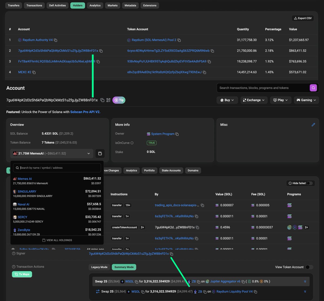Screen dimensions: 324x301
Task: Copy the trading_apis_docs-solanaapis address
Action: tap(202, 205)
